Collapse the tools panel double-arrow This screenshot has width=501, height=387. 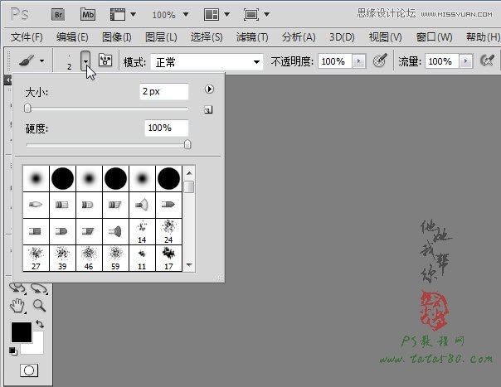(8, 80)
